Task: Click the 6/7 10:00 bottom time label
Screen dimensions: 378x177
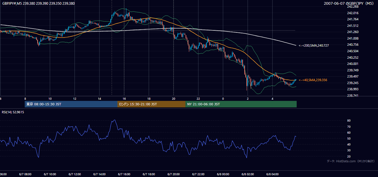Action: tap(50, 174)
